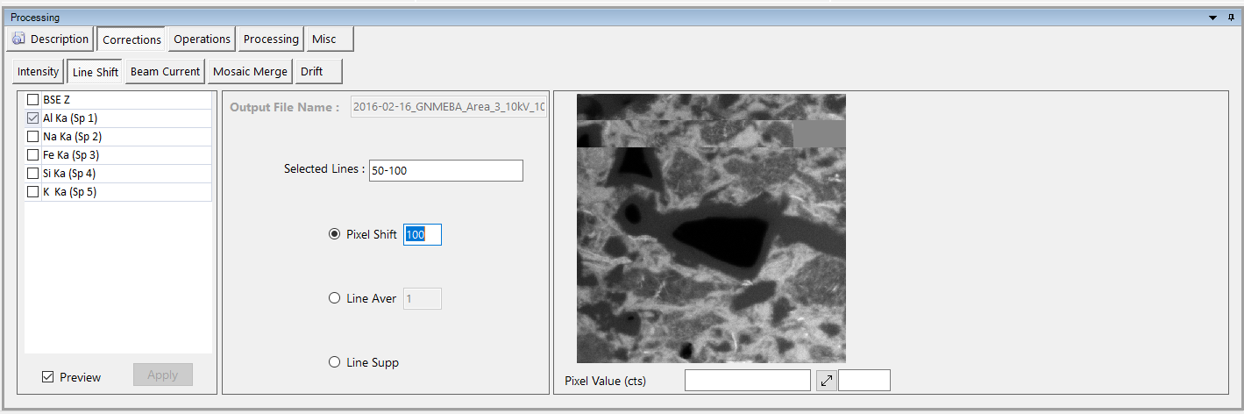This screenshot has width=1244, height=414.
Task: Choose the Line Supp radio option
Action: point(334,362)
